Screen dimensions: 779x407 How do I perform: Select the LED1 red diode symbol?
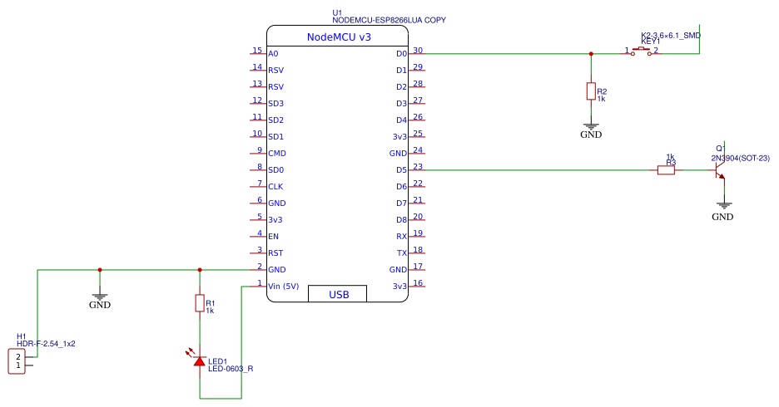(199, 360)
